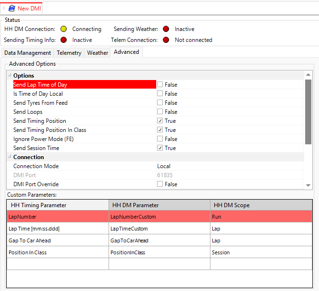This screenshot has width=319, height=291.
Task: Click the New DMI document icon
Action: point(12,8)
